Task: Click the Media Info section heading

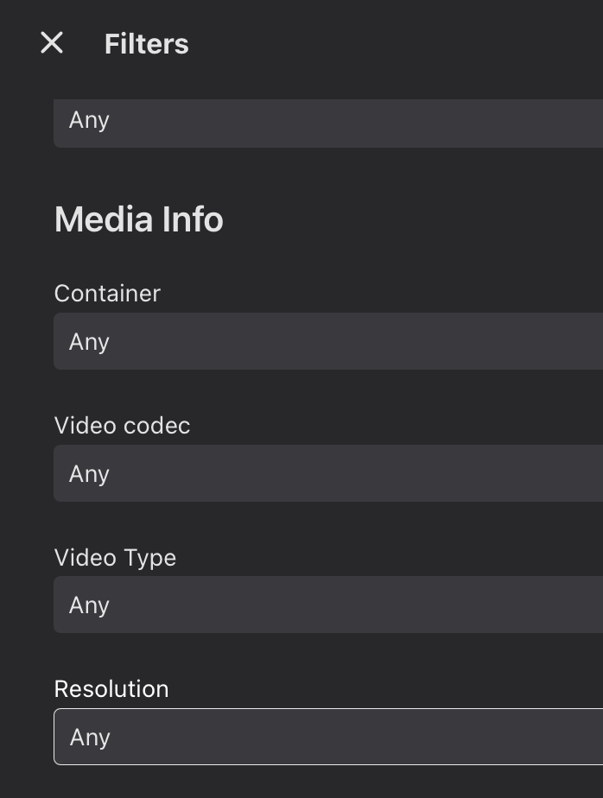Action: coord(138,219)
